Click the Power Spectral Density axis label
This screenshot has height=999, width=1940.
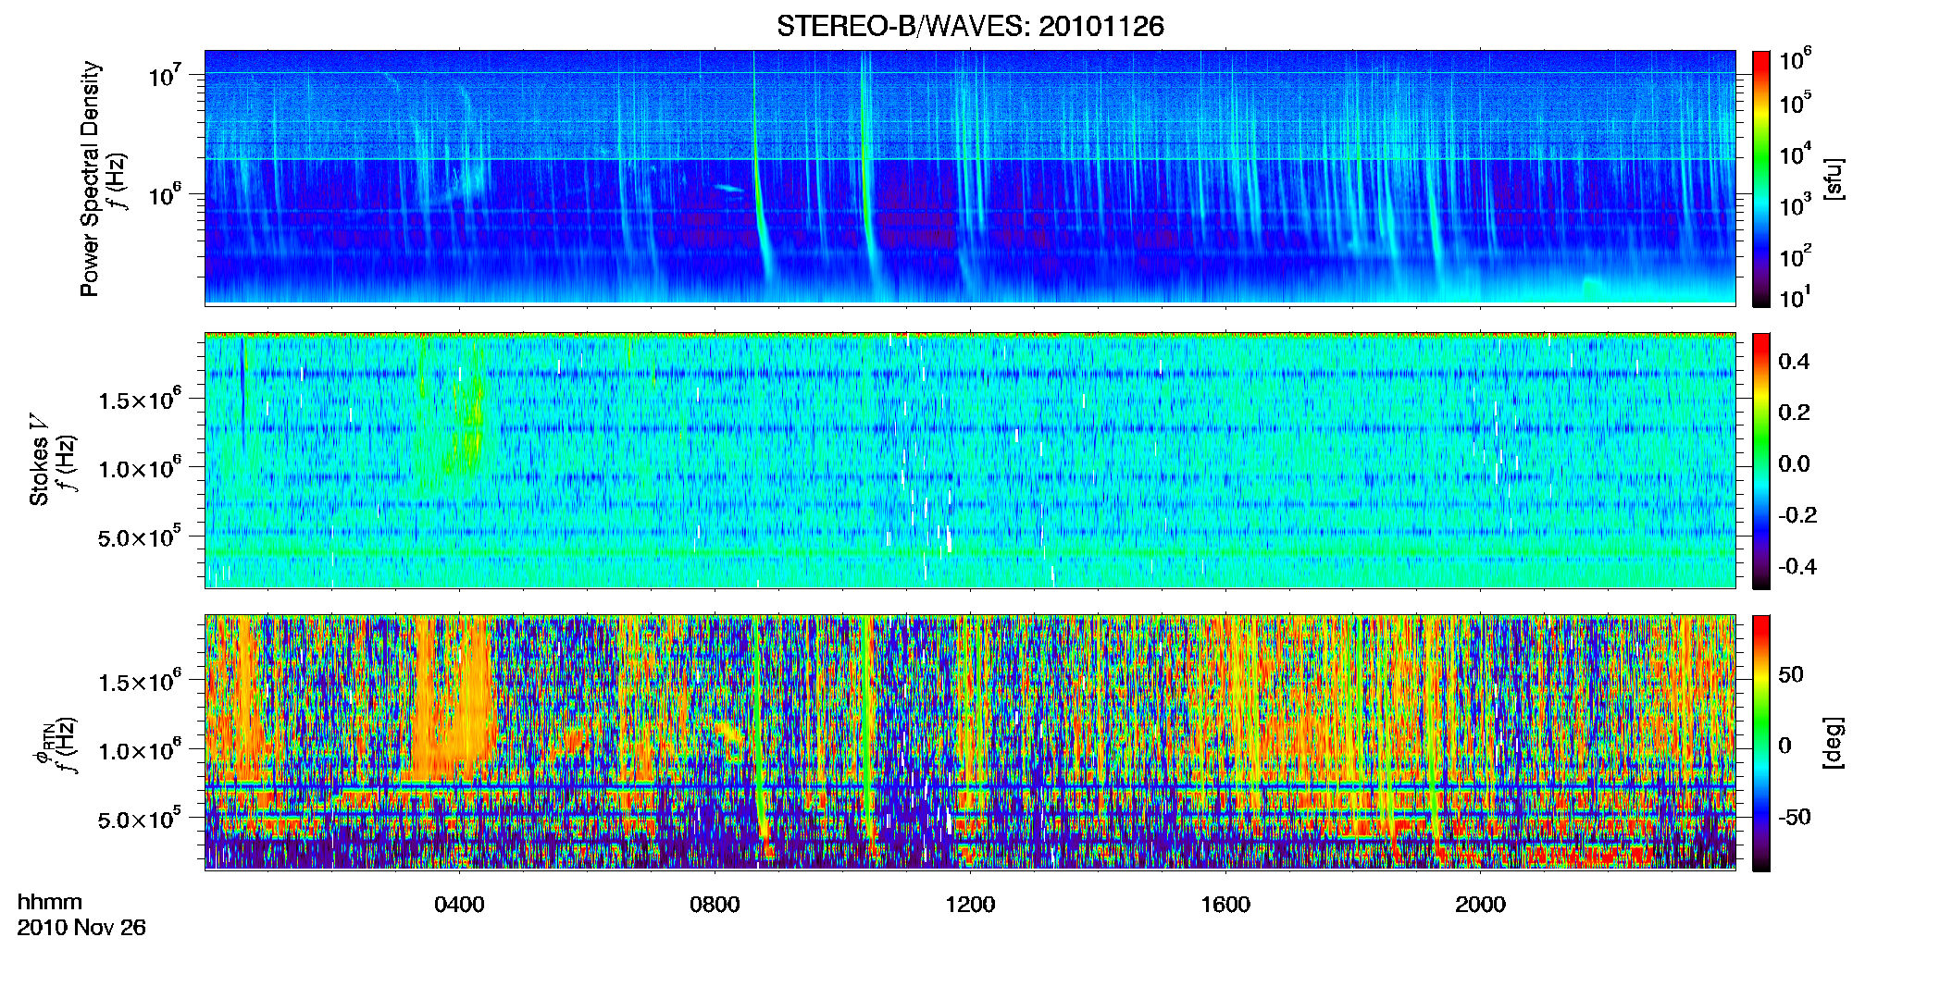tap(90, 179)
